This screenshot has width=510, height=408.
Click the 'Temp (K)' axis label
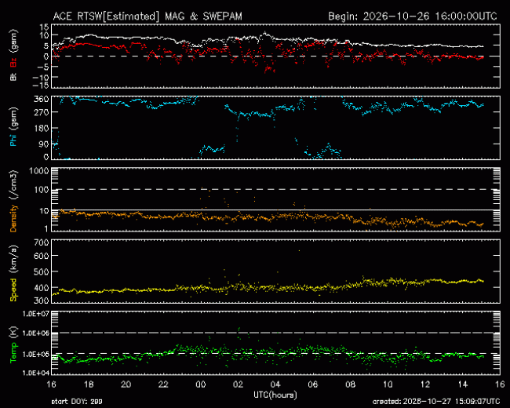(13, 344)
